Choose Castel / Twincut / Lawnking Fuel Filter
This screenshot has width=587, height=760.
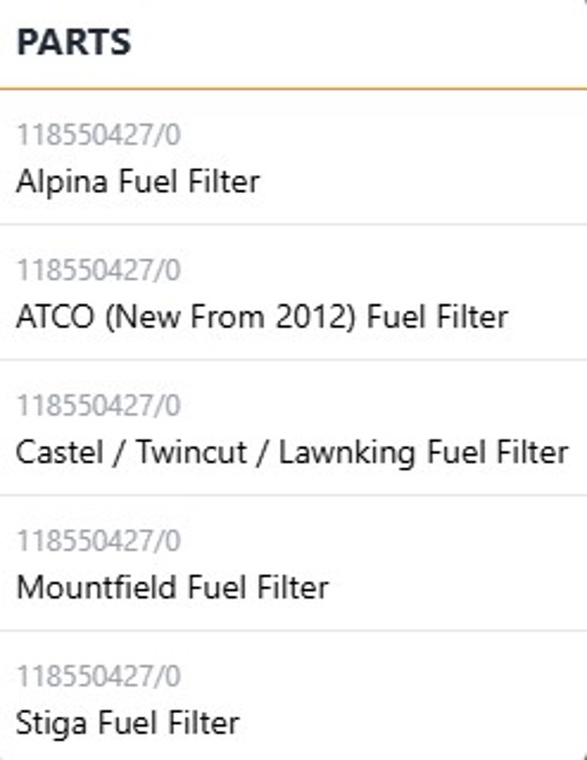pos(293,428)
